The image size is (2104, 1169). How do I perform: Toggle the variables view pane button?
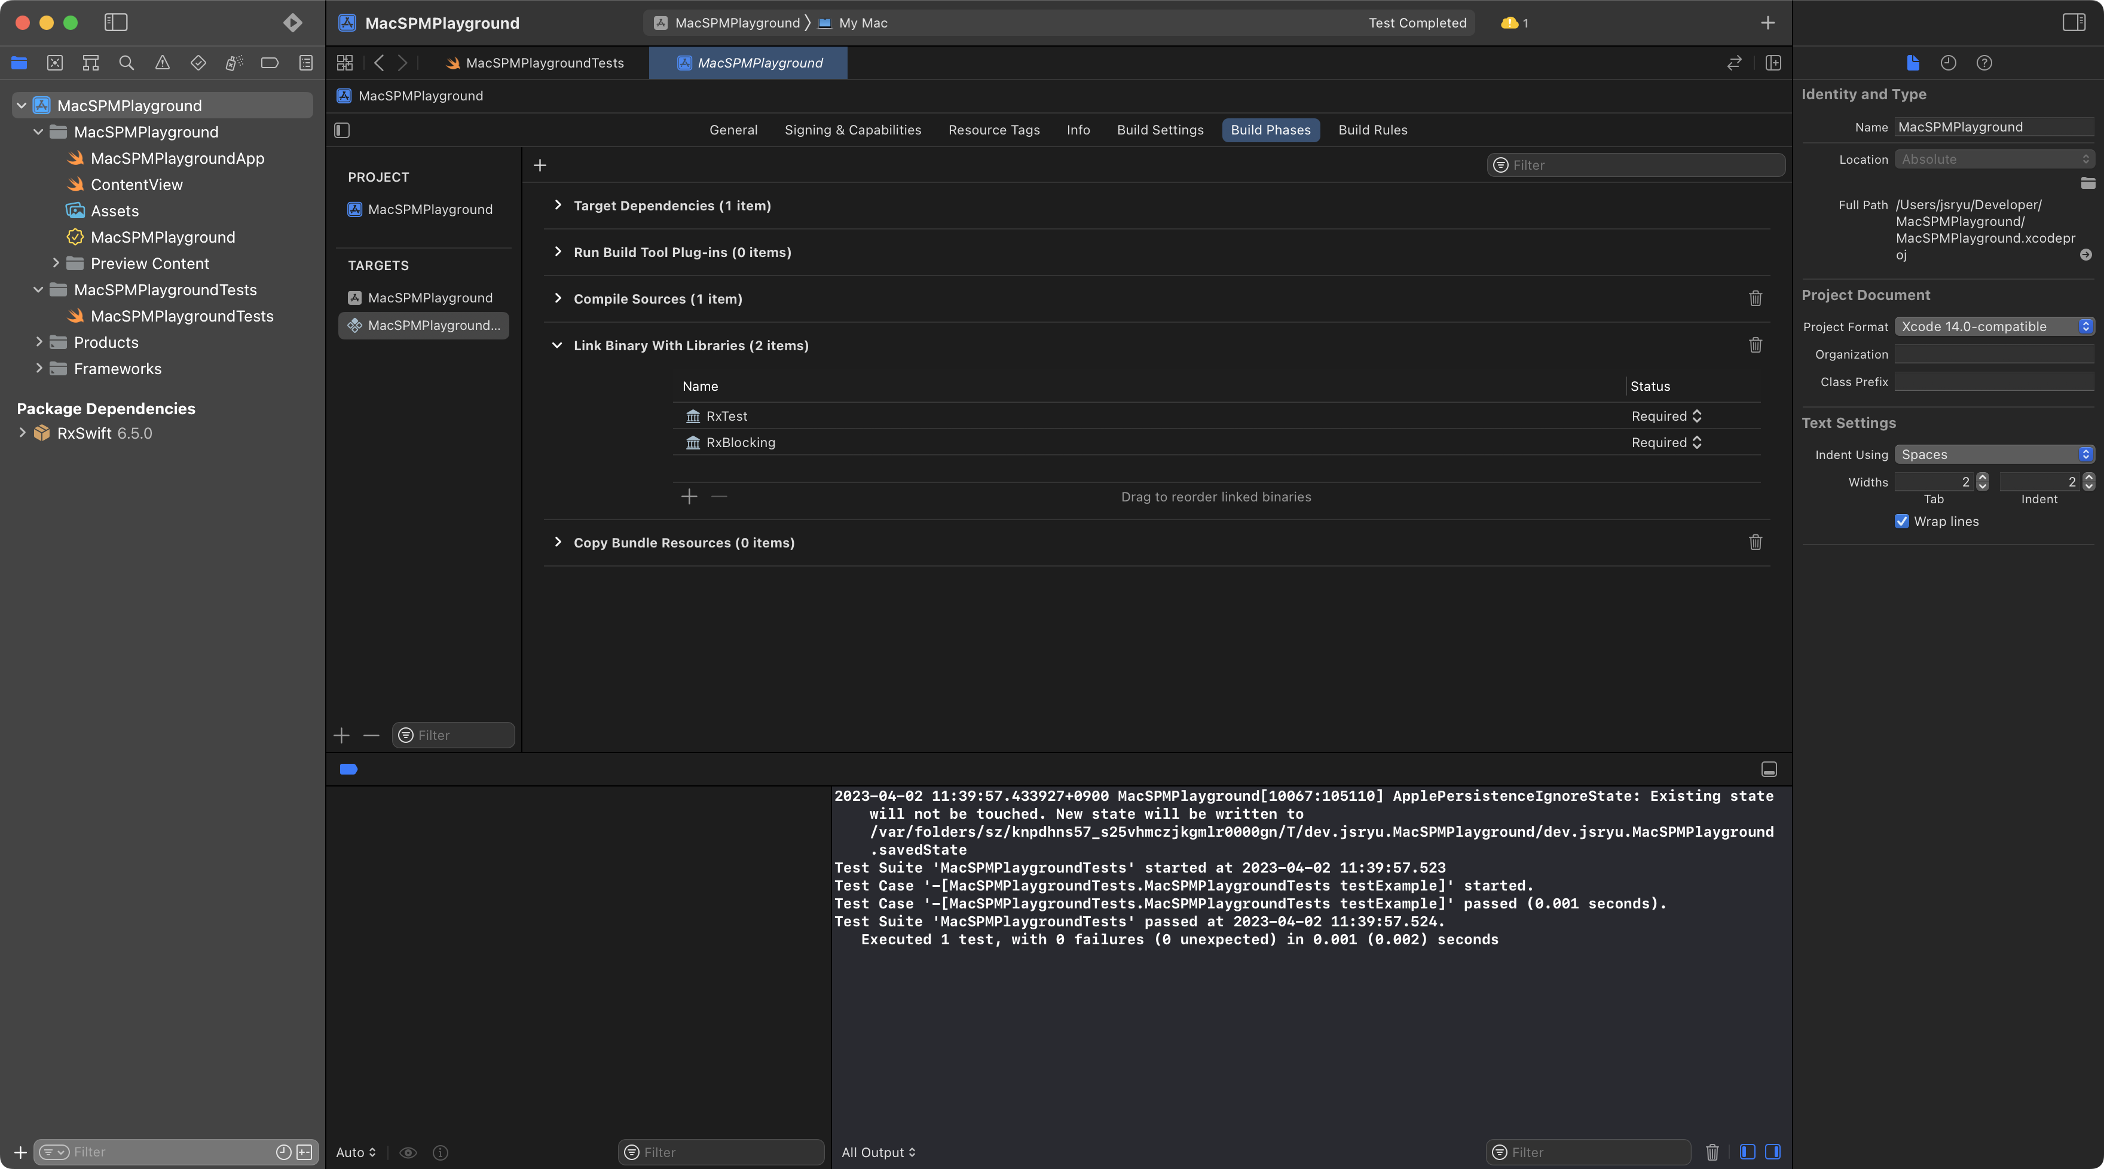1747,1152
